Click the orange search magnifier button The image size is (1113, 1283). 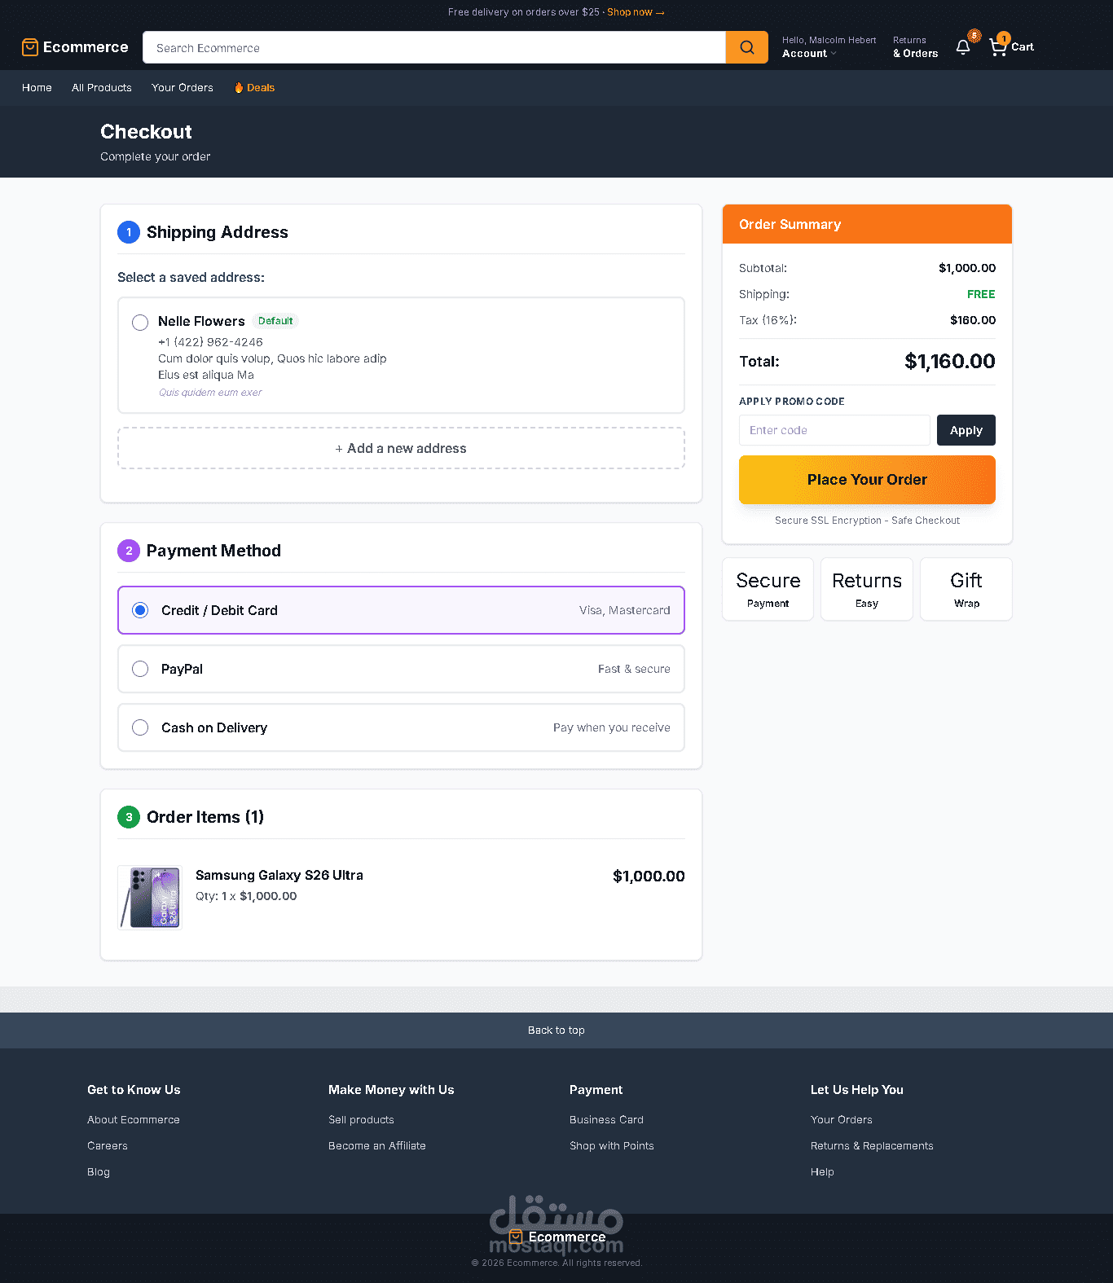point(746,47)
